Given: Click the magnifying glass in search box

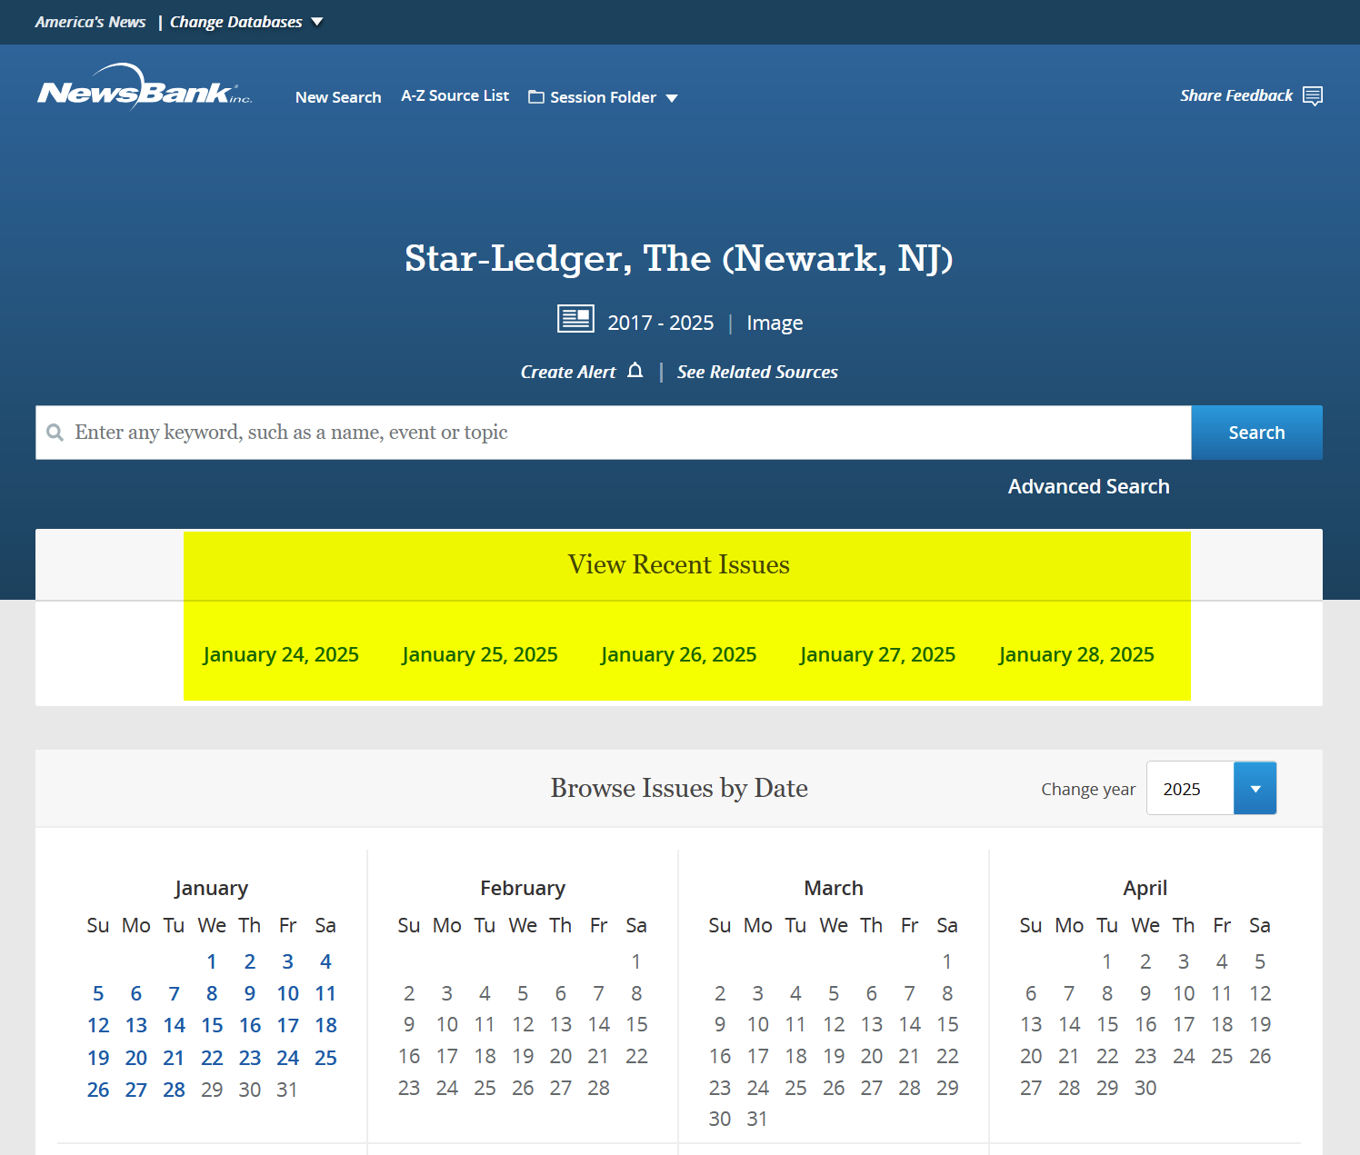Looking at the screenshot, I should pyautogui.click(x=55, y=433).
